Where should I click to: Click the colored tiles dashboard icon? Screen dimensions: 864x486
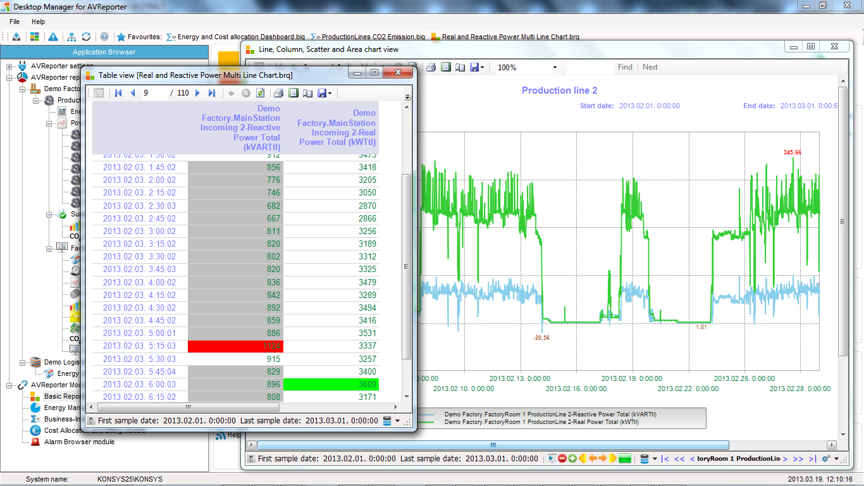tap(35, 37)
